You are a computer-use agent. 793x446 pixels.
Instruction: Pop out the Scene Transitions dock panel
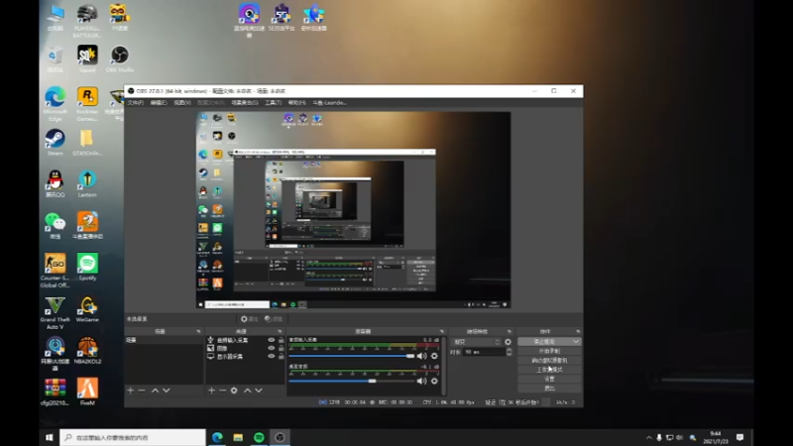coord(510,331)
